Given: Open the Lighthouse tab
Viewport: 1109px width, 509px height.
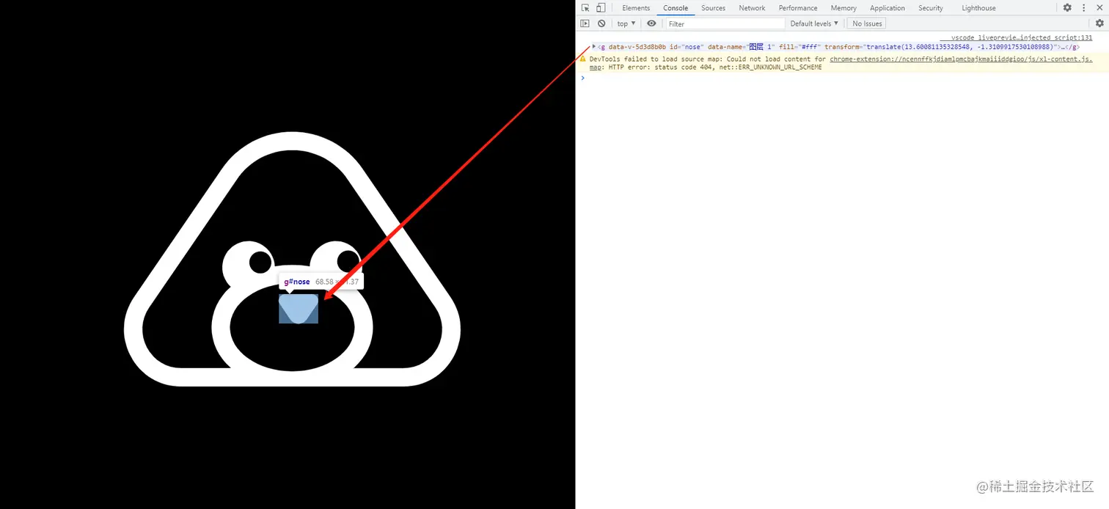Looking at the screenshot, I should pos(979,8).
